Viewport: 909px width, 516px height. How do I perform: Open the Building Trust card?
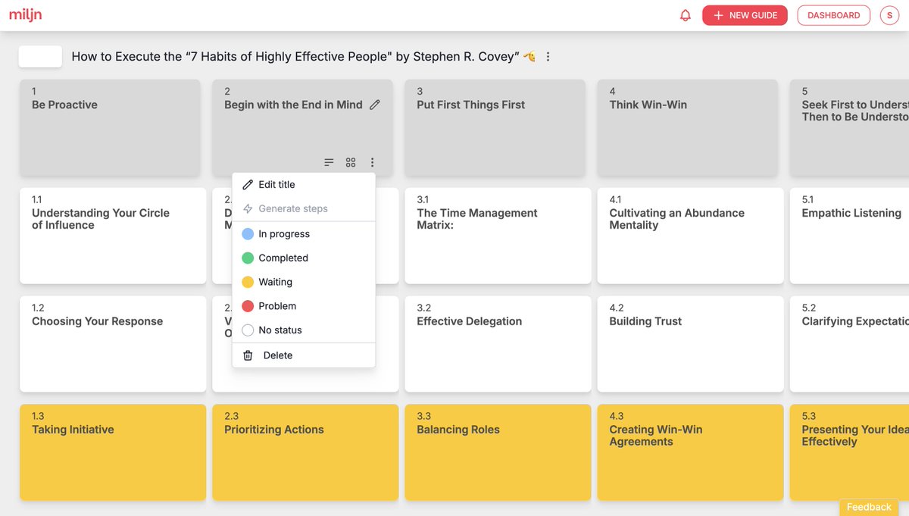pyautogui.click(x=690, y=344)
